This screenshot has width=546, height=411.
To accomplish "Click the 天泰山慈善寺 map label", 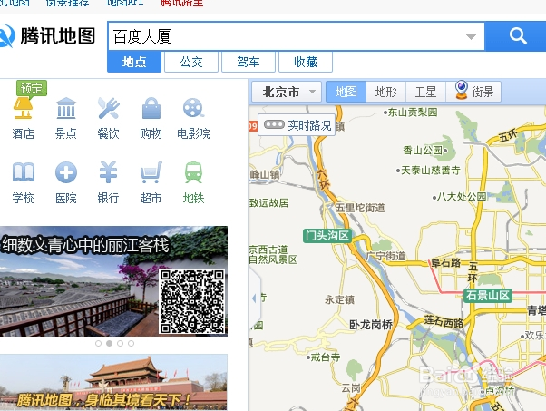I will click(x=431, y=171).
